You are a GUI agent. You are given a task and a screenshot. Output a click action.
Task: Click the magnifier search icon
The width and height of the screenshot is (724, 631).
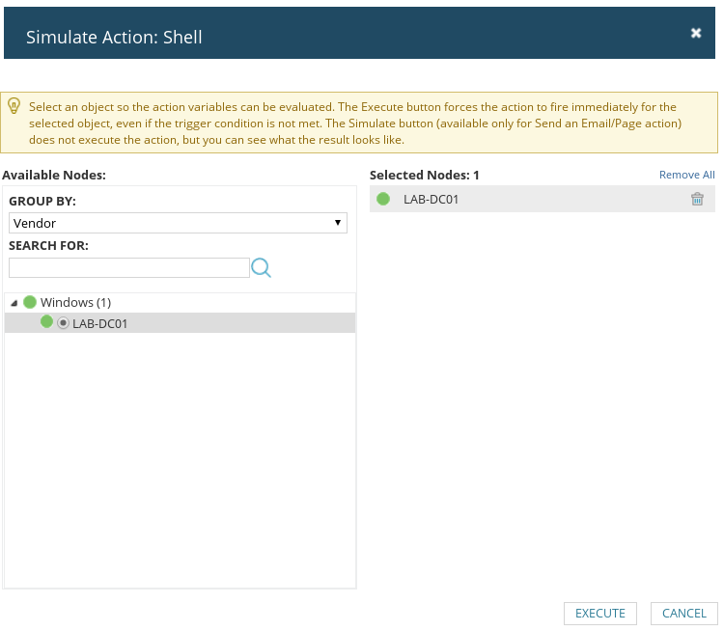[261, 267]
